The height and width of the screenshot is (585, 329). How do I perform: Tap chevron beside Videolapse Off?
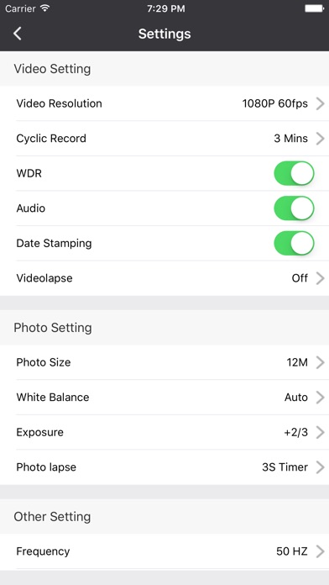coord(320,278)
